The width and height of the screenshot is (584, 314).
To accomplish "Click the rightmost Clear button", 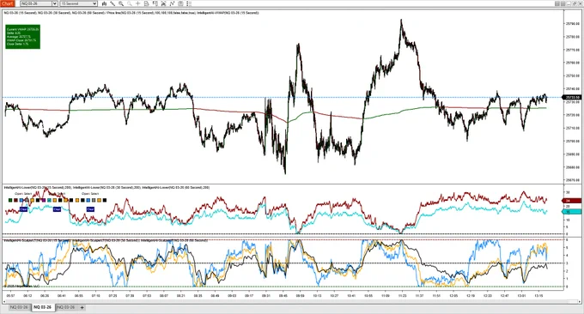I will click(90, 209).
